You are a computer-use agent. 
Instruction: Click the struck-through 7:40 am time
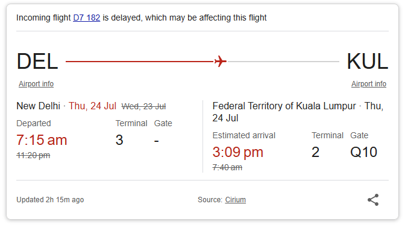coord(227,167)
